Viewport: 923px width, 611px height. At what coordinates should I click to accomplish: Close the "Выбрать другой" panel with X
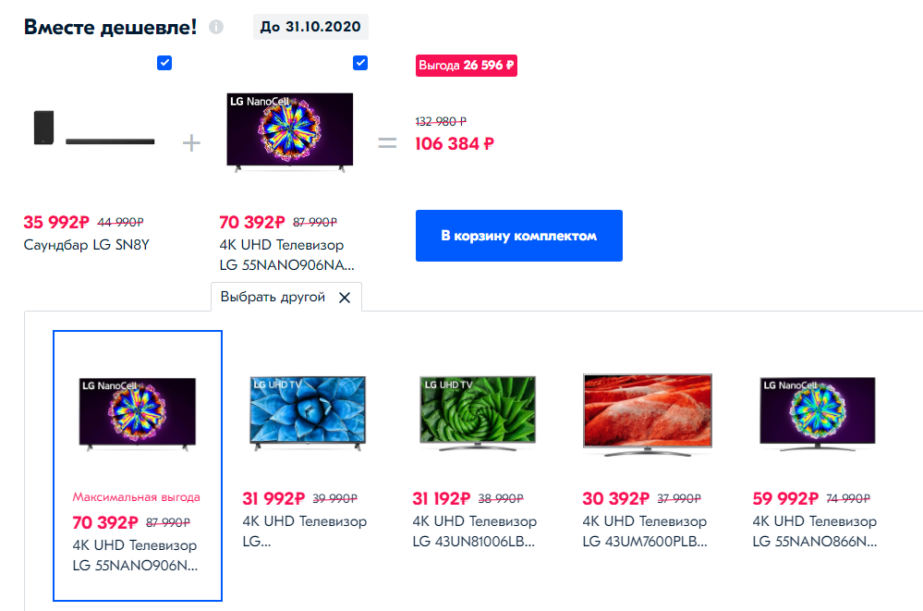coord(345,298)
